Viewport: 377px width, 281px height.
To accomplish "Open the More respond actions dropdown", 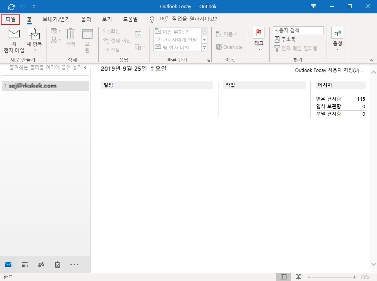I will click(140, 47).
